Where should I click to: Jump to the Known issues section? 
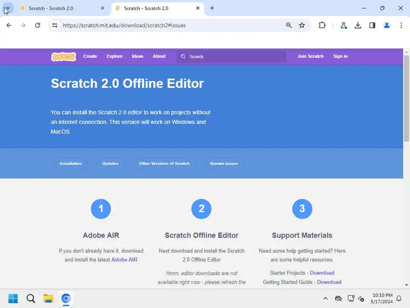point(224,164)
